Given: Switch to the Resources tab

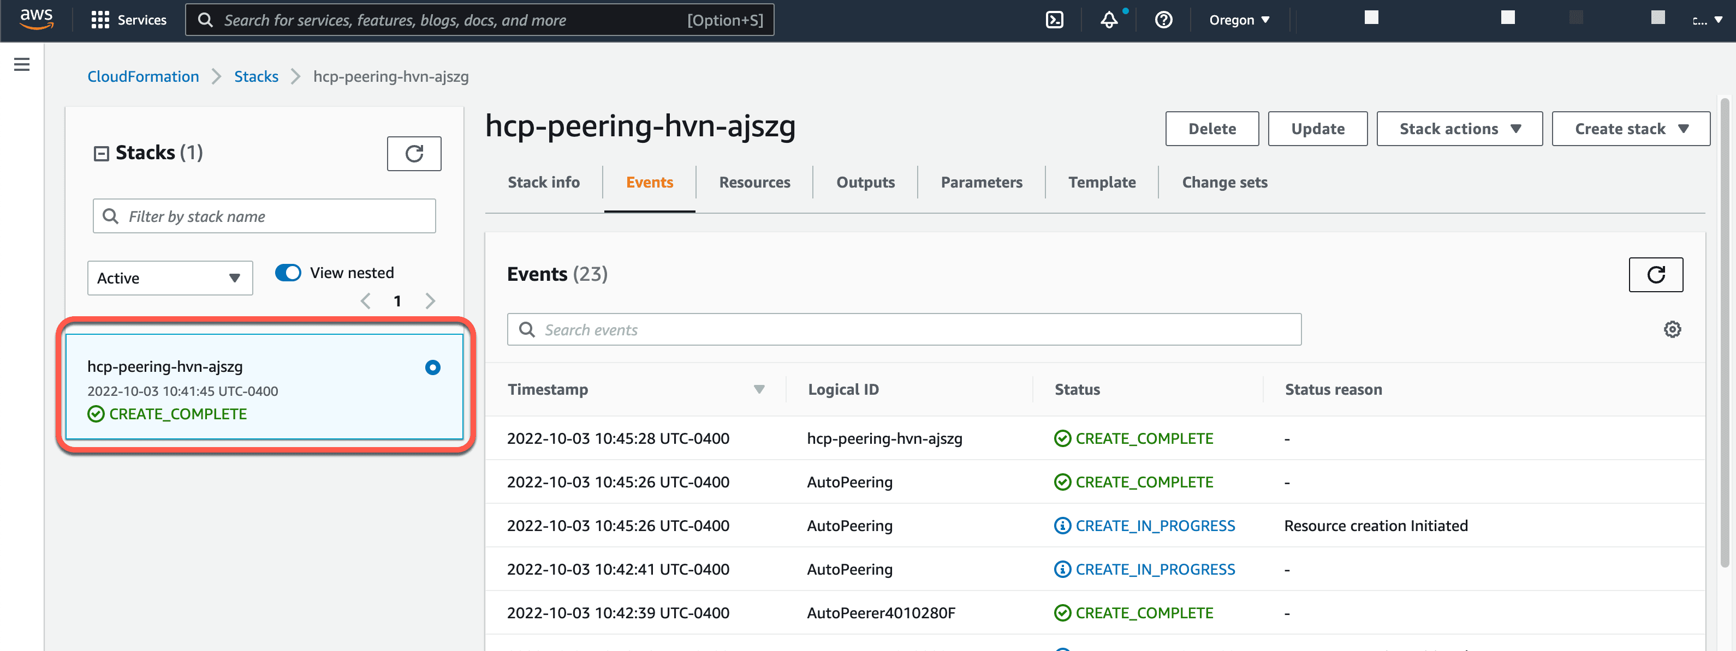Looking at the screenshot, I should coord(754,183).
